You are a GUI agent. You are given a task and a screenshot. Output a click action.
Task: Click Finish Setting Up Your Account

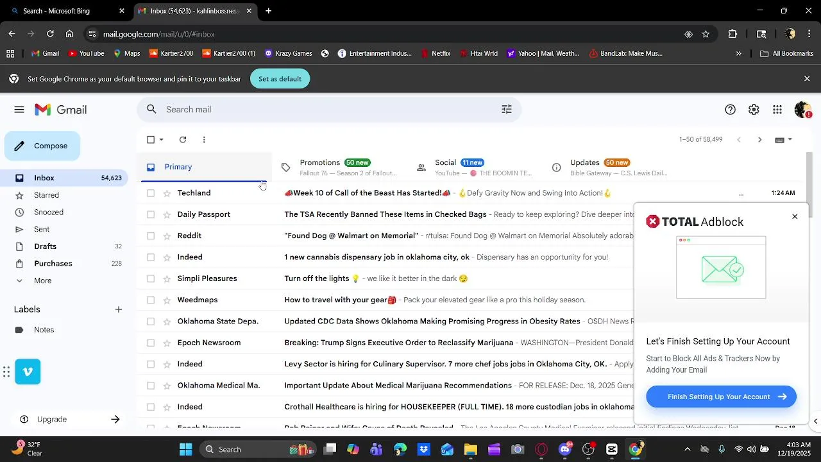coord(721,397)
